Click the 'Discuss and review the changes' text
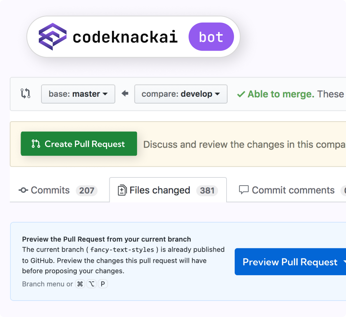 click(245, 145)
